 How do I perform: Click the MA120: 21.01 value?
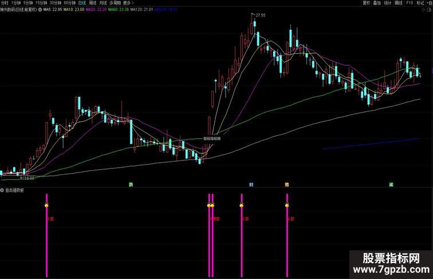point(141,10)
